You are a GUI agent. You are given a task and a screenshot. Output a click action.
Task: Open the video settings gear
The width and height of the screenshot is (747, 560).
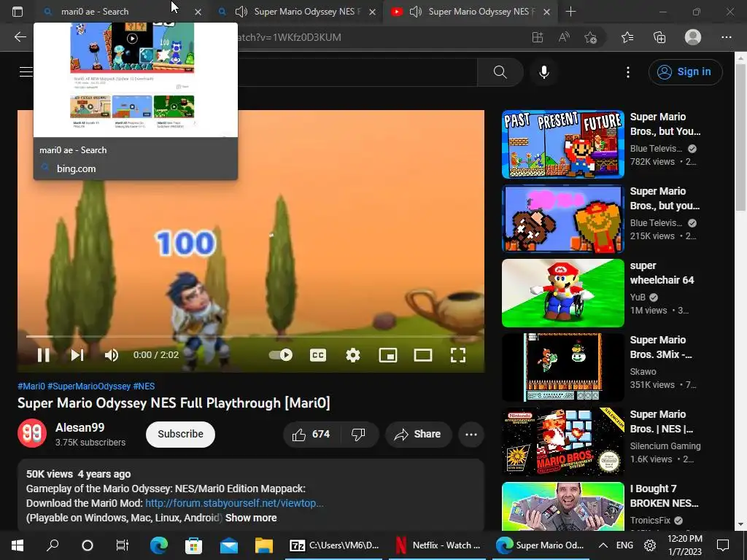point(353,355)
